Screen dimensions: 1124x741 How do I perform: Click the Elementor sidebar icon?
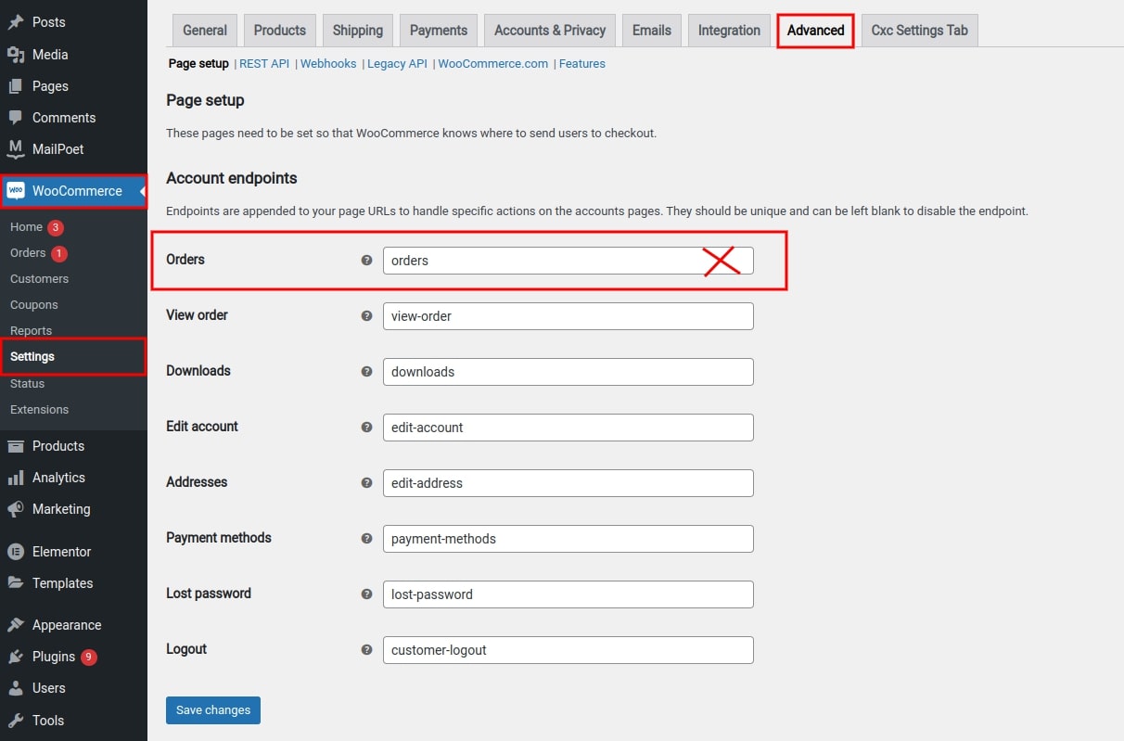pyautogui.click(x=16, y=551)
